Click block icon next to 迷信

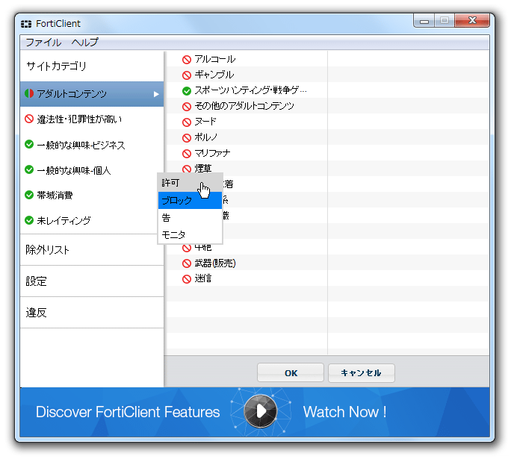(187, 279)
